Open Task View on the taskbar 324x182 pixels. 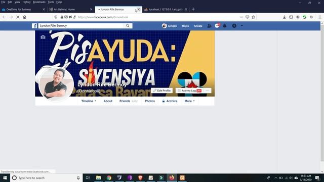[88, 177]
